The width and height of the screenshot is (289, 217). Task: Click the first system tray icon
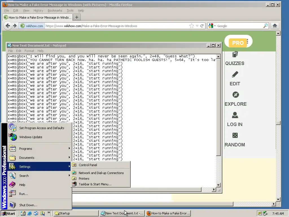[x=260, y=213]
